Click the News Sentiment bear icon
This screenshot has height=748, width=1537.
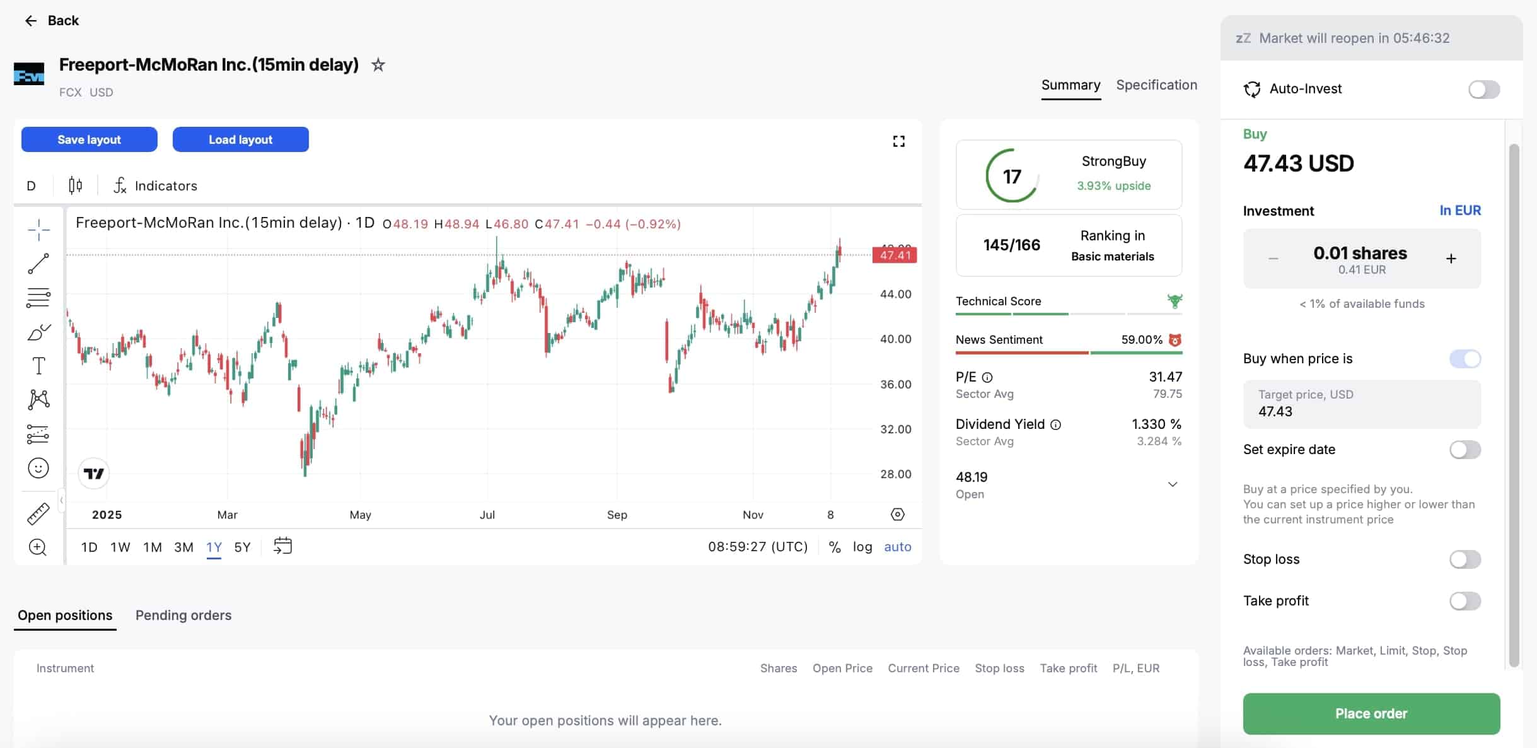(x=1175, y=340)
